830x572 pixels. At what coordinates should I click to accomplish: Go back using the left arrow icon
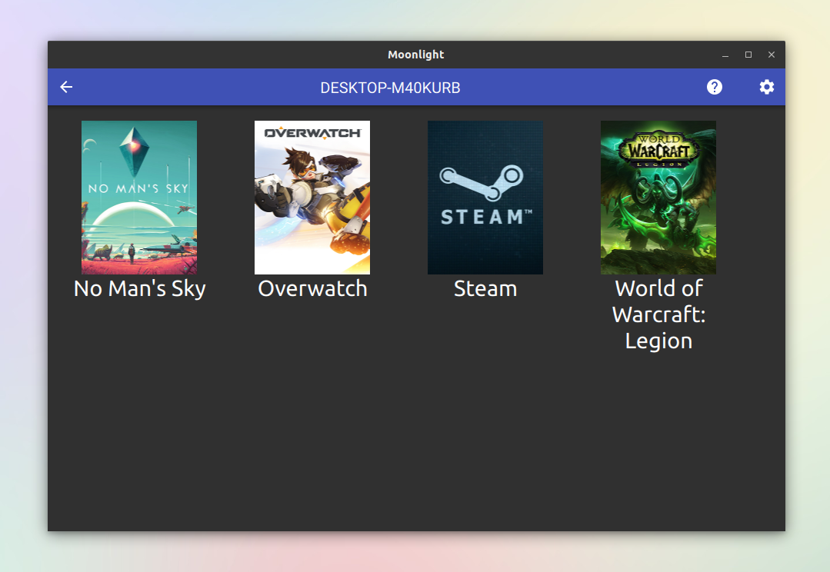66,87
